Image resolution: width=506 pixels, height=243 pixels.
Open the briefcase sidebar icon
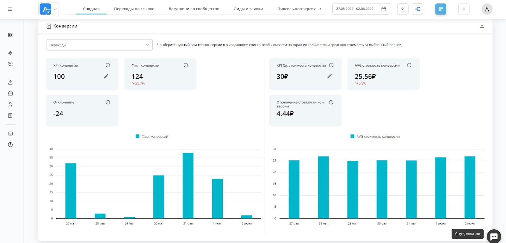pyautogui.click(x=10, y=93)
